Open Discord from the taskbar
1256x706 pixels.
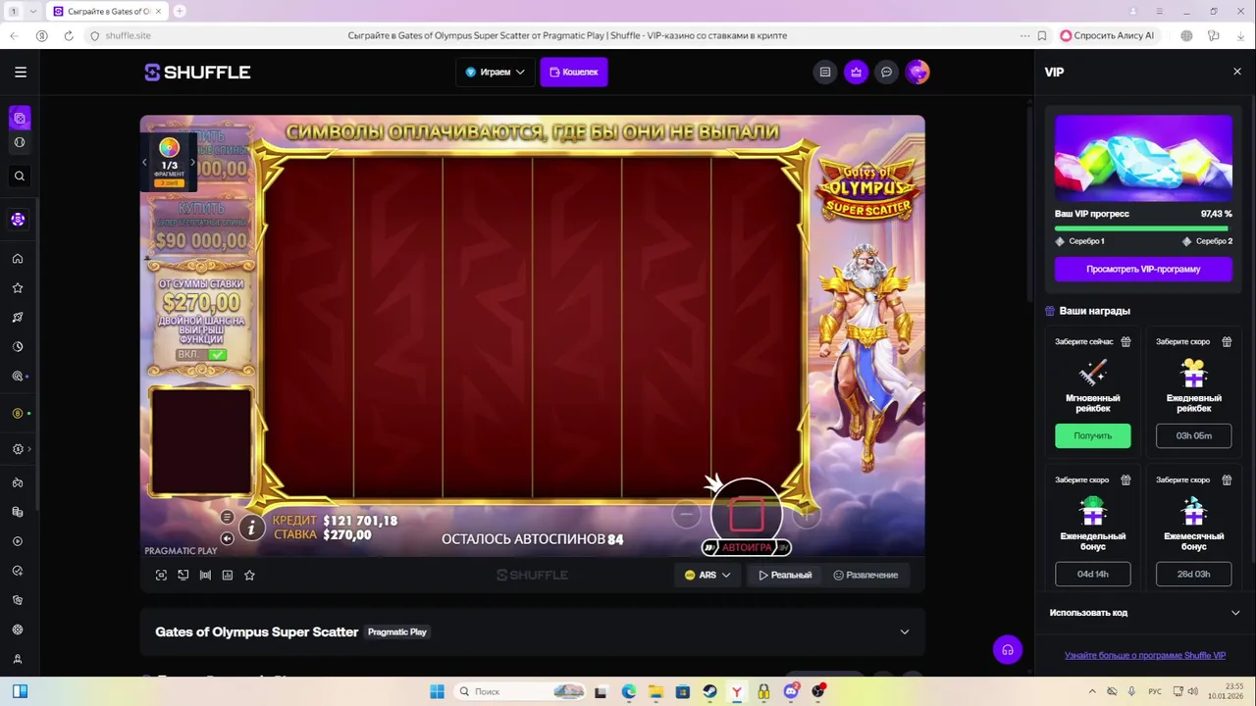click(x=791, y=691)
